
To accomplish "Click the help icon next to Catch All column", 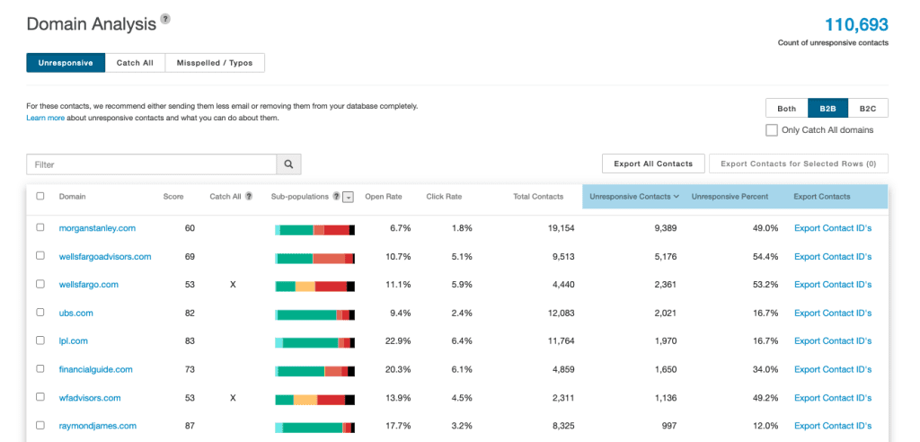I will click(x=249, y=197).
